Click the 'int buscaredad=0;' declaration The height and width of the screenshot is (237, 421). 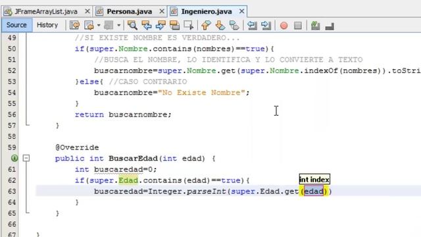point(116,170)
